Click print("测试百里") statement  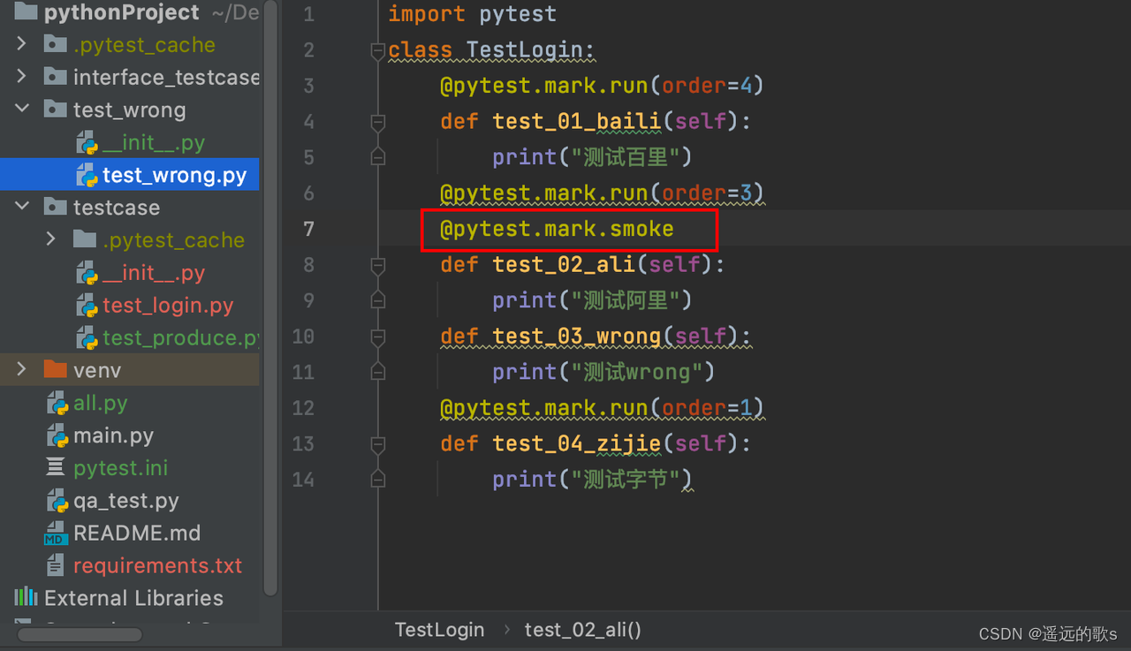pos(592,157)
